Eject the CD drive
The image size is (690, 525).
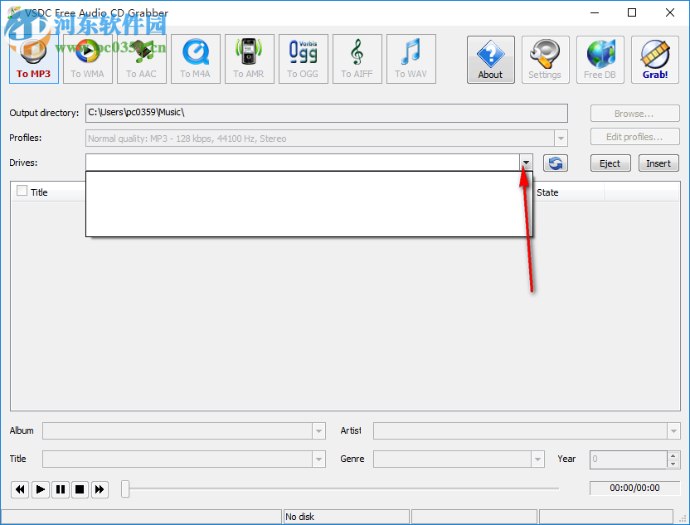coord(610,163)
